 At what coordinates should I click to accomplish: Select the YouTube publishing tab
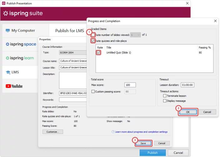click(20, 86)
